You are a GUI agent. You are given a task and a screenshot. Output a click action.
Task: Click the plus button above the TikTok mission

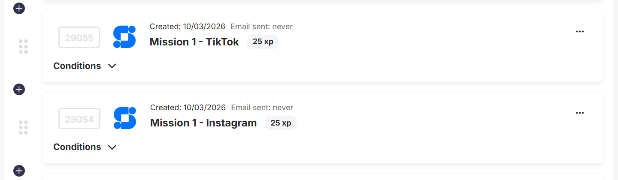[19, 8]
